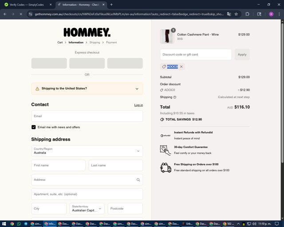Click the Refundid logo icon

click(x=166, y=135)
